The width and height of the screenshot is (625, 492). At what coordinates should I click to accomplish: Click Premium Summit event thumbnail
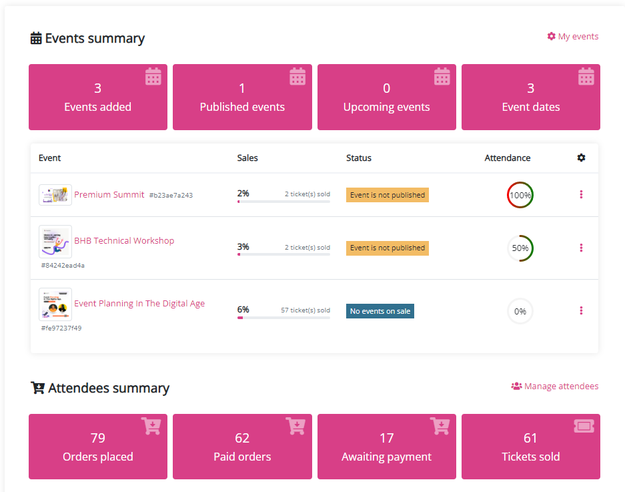point(55,195)
